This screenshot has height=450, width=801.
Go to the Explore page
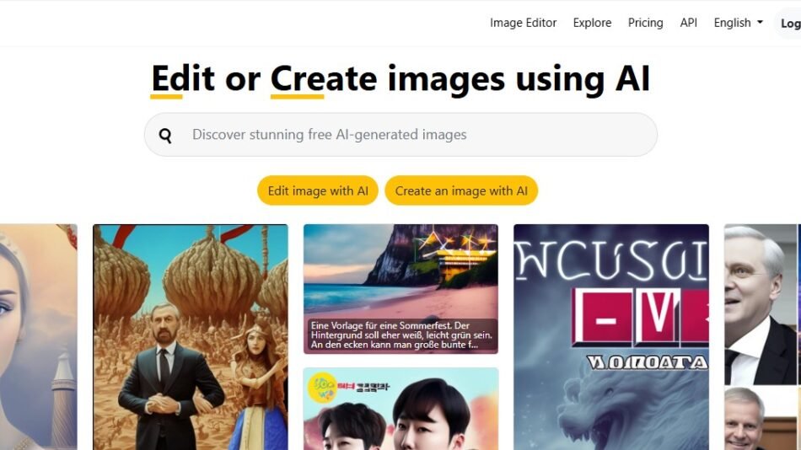pyautogui.click(x=592, y=23)
